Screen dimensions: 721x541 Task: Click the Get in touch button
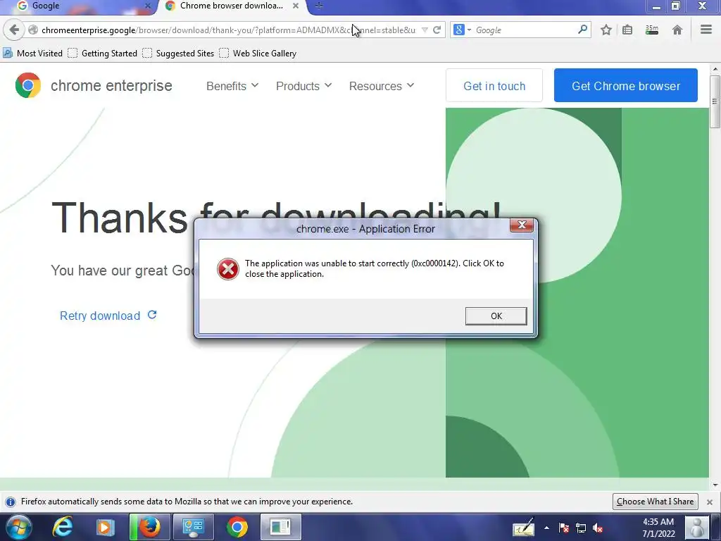pos(494,85)
